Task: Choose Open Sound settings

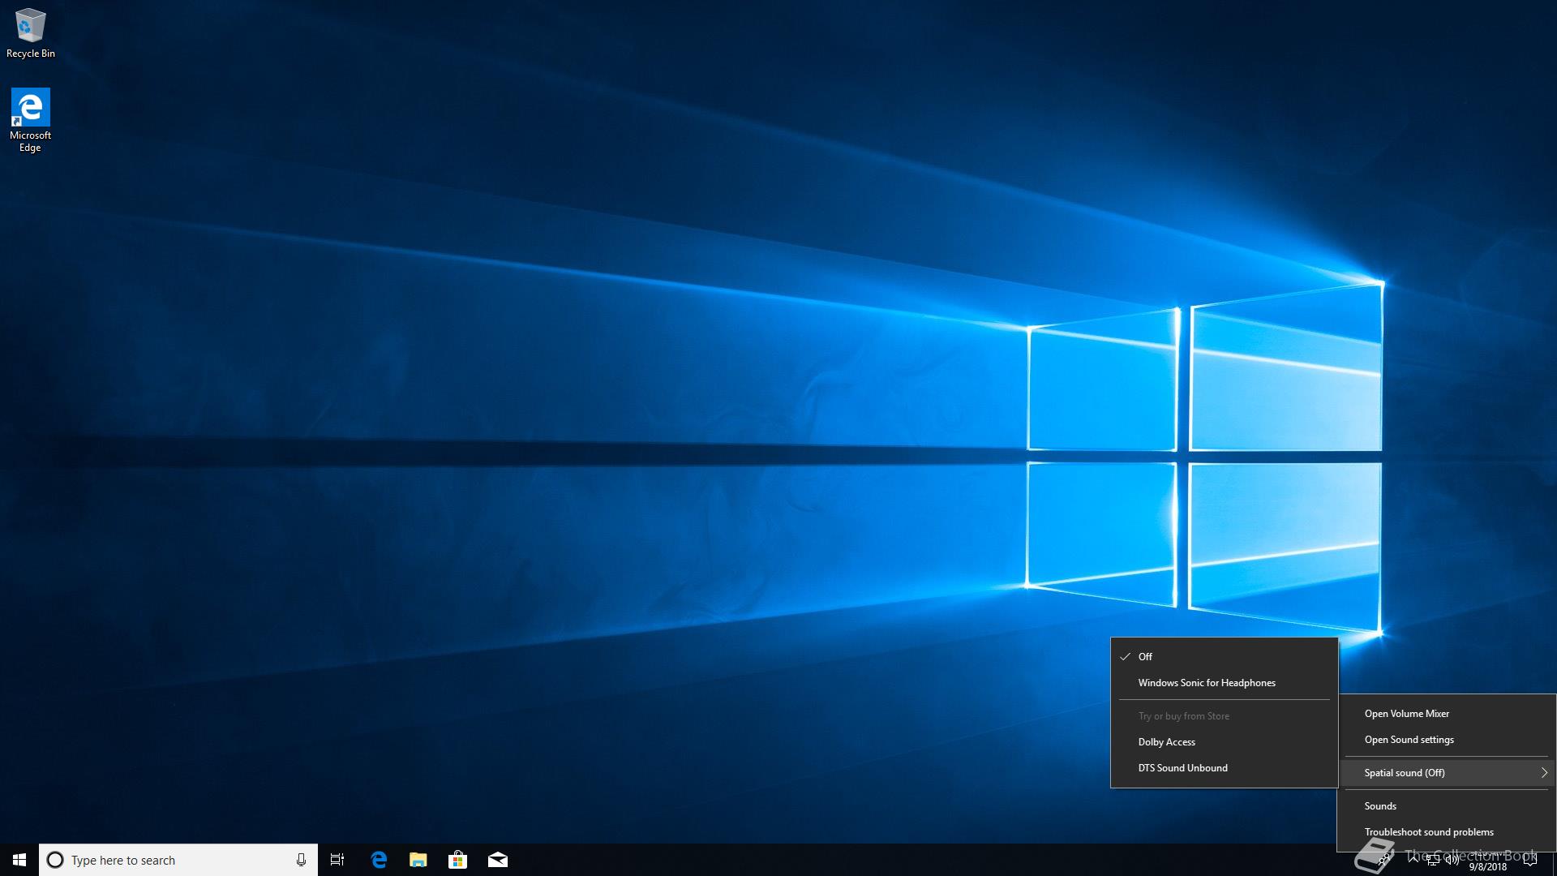Action: click(1409, 740)
